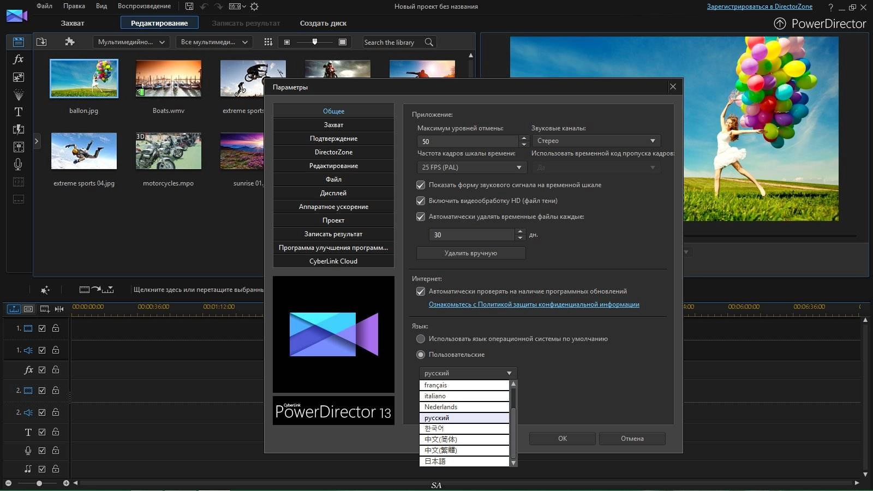Open the Subtitle Room icon

(x=19, y=199)
